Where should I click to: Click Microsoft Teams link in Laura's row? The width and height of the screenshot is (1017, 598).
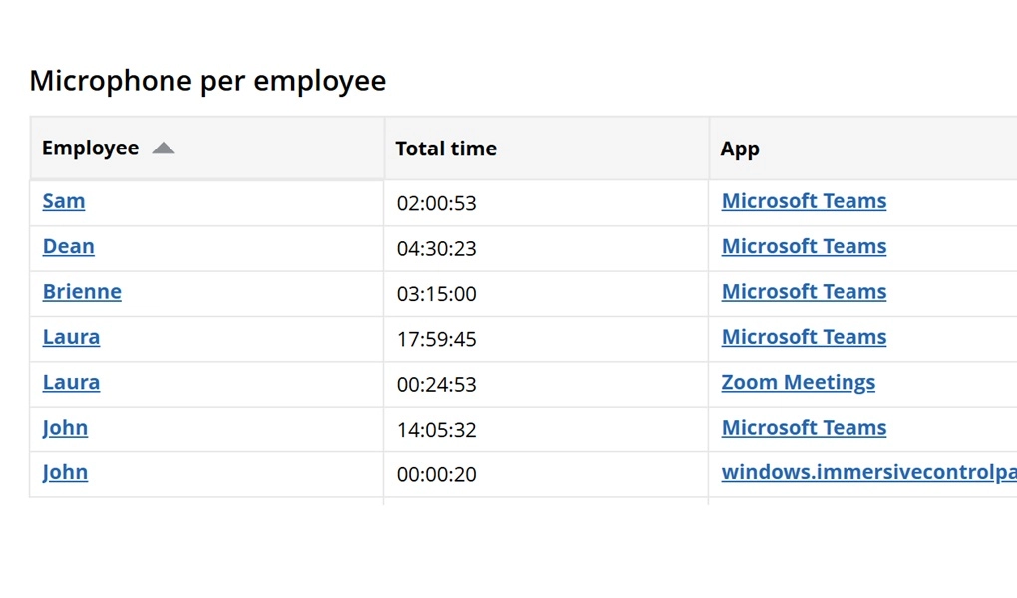804,337
